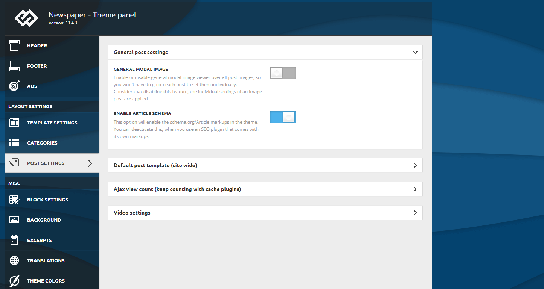Expand Ajax view count chevron

[415, 189]
